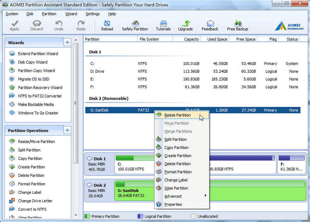Screen dimensions: 310x222
Task: Click the Discard toolbar icon
Action: click(37, 24)
